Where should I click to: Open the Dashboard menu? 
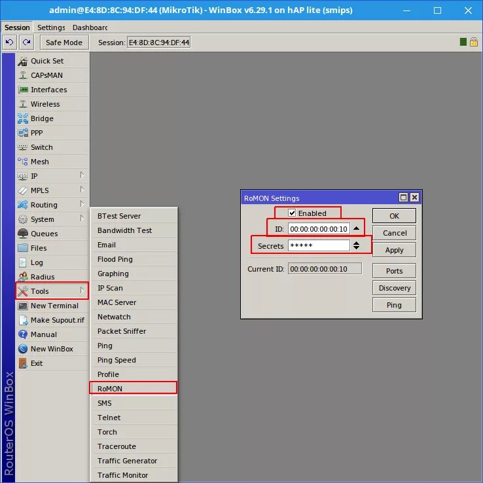pos(90,27)
